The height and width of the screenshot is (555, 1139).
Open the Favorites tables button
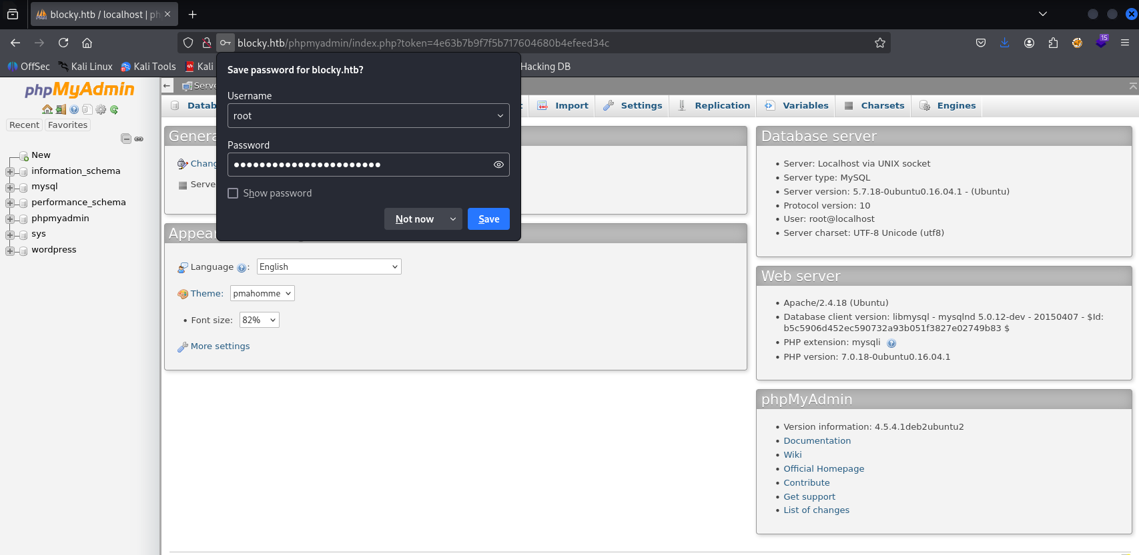67,125
